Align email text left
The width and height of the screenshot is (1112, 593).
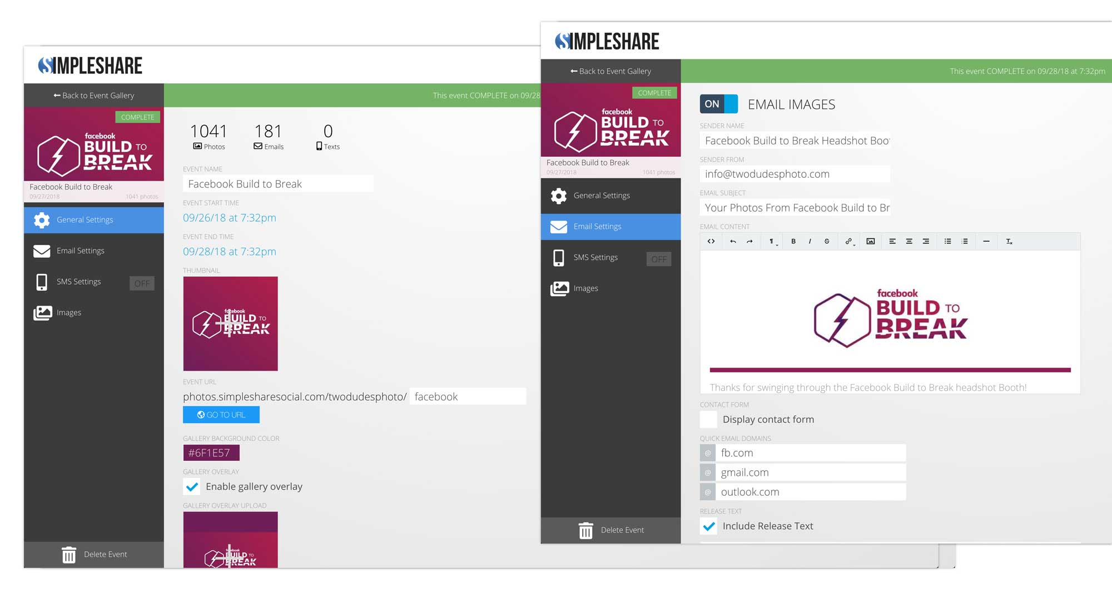(x=892, y=241)
